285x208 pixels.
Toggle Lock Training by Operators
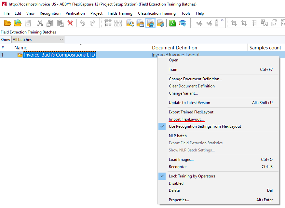click(218, 176)
